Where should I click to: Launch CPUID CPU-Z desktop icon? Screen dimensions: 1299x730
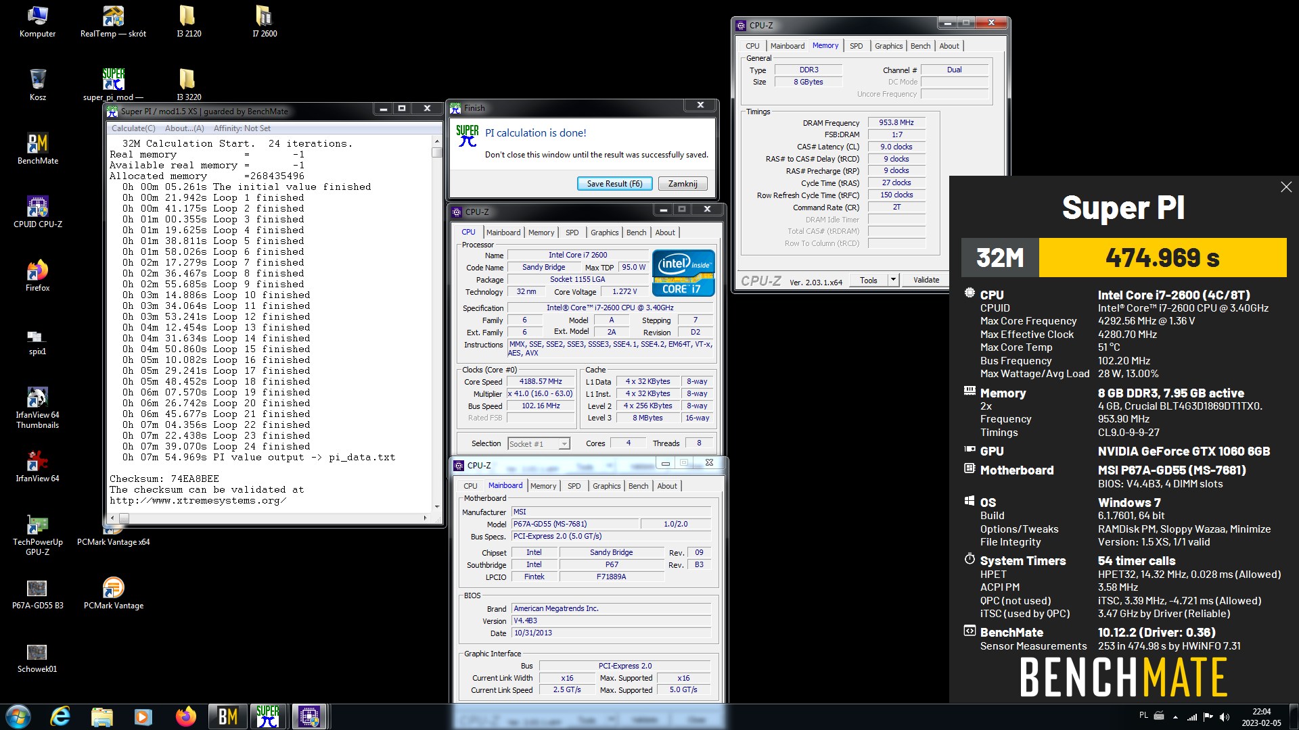[x=37, y=213]
